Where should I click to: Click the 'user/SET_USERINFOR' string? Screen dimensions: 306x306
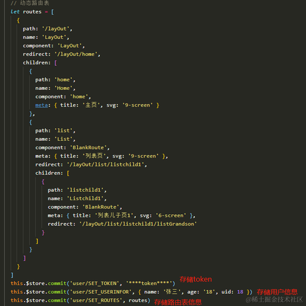(101, 292)
